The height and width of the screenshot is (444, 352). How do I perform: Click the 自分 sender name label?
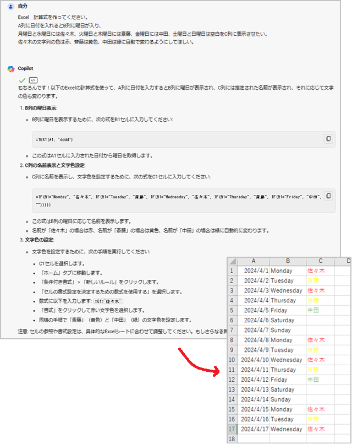coord(23,6)
